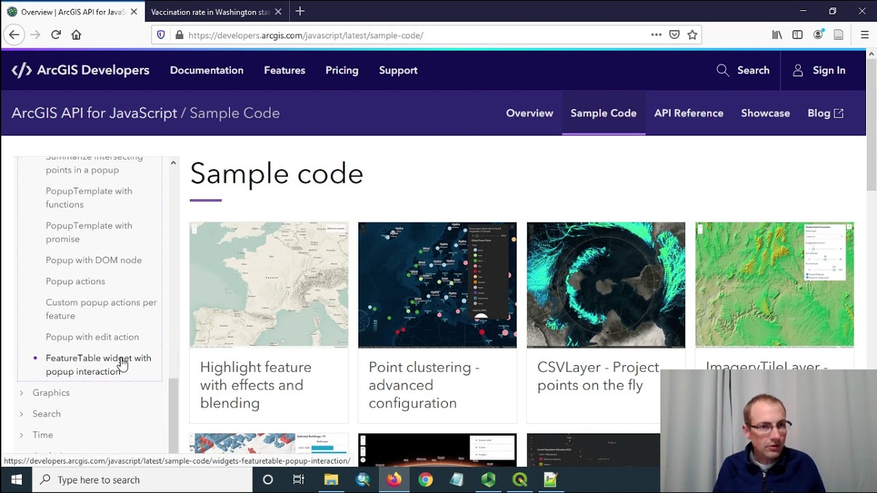Image resolution: width=877 pixels, height=493 pixels.
Task: Open Firefox account icon
Action: tap(818, 35)
